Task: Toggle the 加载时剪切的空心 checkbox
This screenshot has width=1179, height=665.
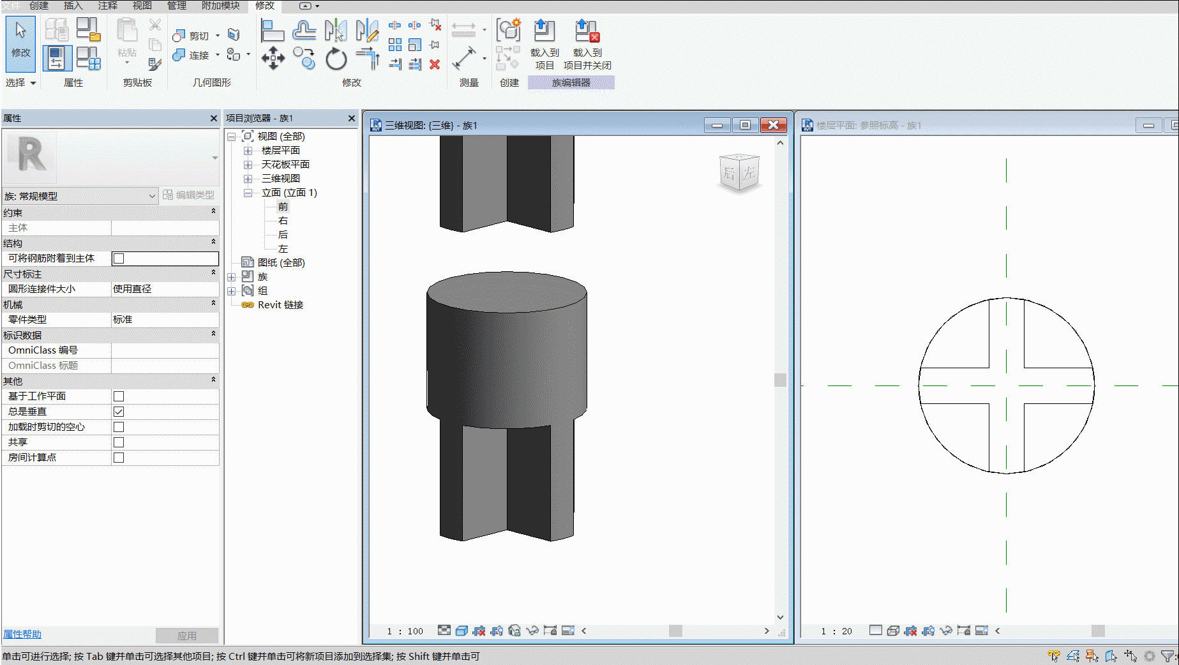Action: pyautogui.click(x=119, y=427)
